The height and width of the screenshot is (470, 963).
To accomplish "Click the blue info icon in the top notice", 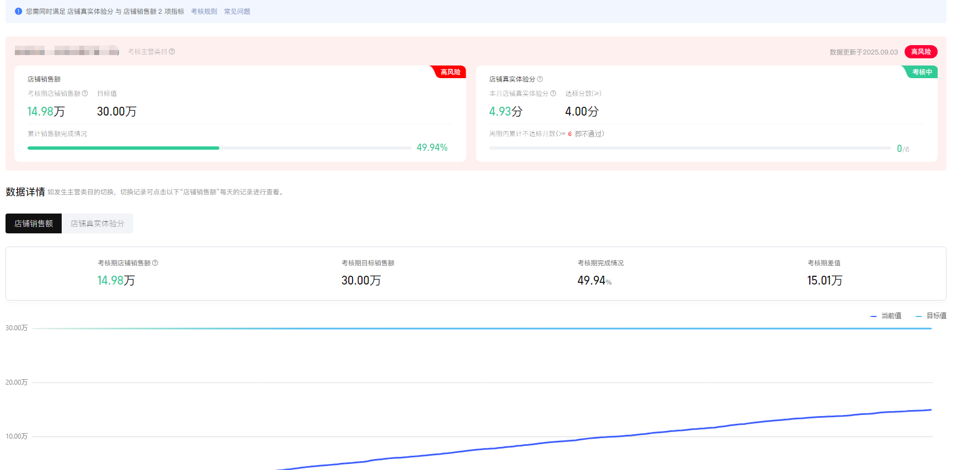I will coord(18,11).
